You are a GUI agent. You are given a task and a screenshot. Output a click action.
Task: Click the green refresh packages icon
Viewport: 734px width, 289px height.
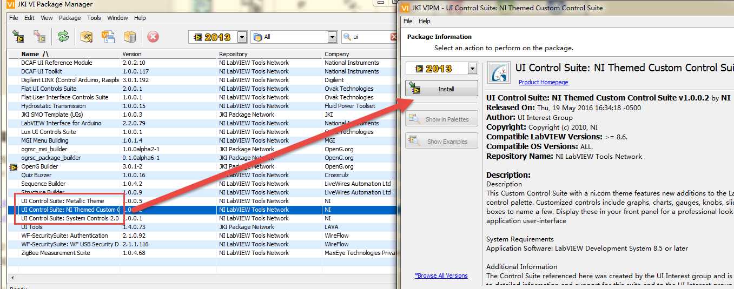click(x=63, y=37)
